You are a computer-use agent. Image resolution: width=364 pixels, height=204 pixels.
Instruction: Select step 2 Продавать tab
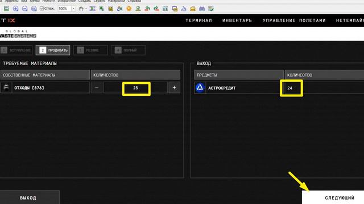(53, 50)
